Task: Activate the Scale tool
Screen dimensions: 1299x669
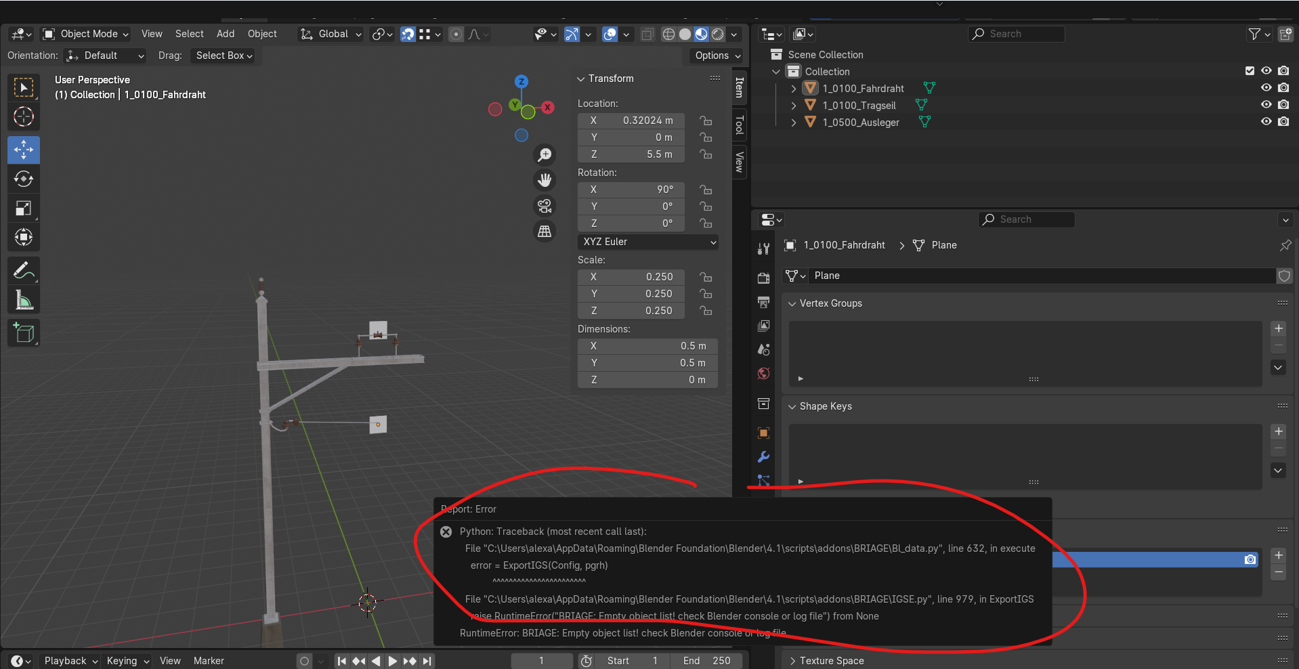Action: [x=24, y=209]
